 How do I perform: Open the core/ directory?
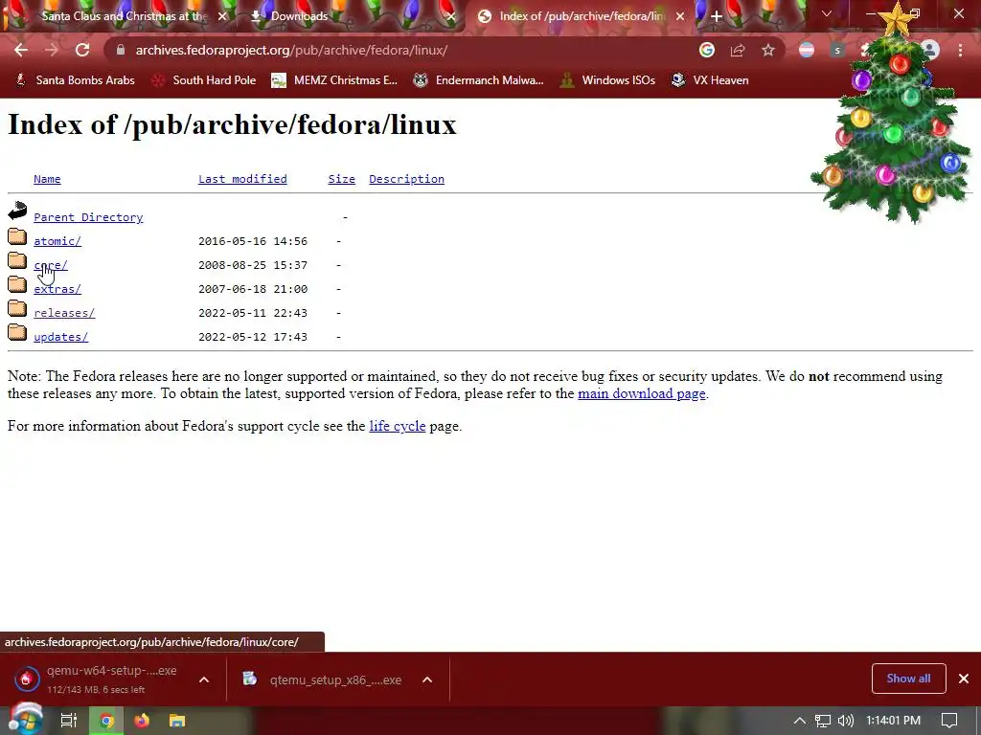pos(51,265)
